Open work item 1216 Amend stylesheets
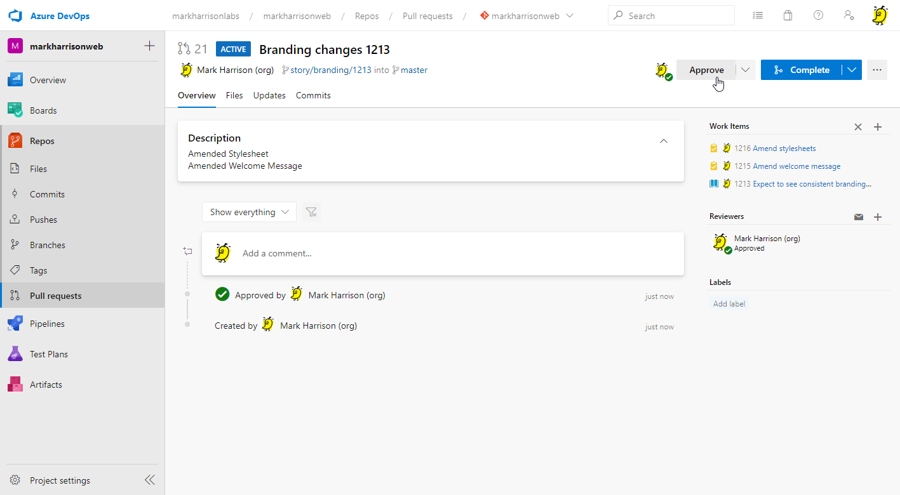This screenshot has height=495, width=900. (x=784, y=148)
